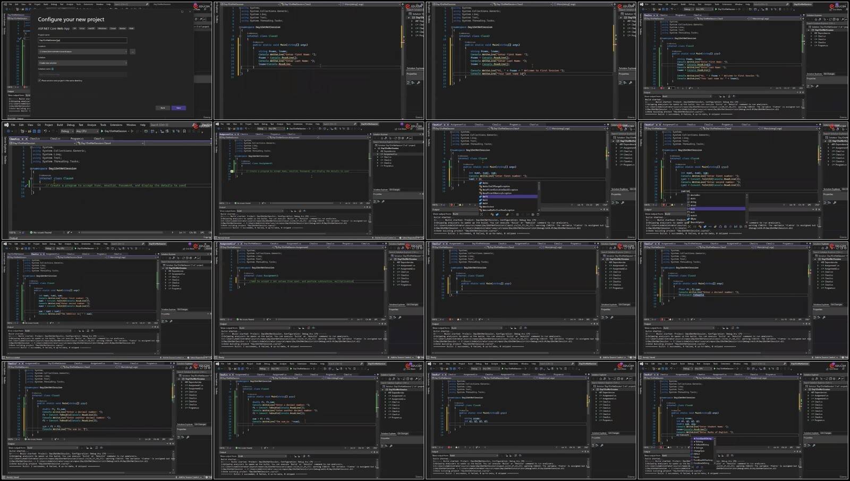The width and height of the screenshot is (850, 481).
Task: Switch to the Program.cs tab in the magnified frame
Action: (x=77, y=139)
